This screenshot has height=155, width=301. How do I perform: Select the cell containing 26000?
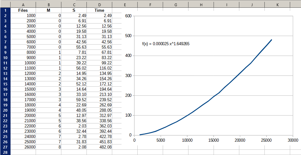click(23, 147)
